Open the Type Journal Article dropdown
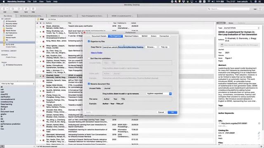The height and width of the screenshot is (148, 264). [241, 28]
